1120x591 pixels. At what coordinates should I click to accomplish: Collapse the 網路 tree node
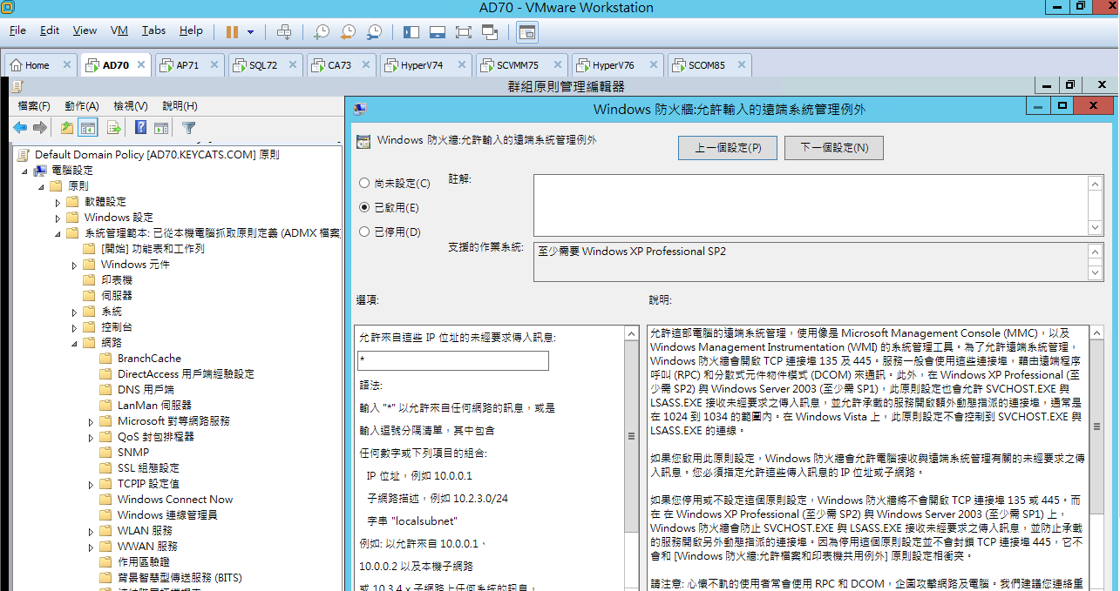75,343
